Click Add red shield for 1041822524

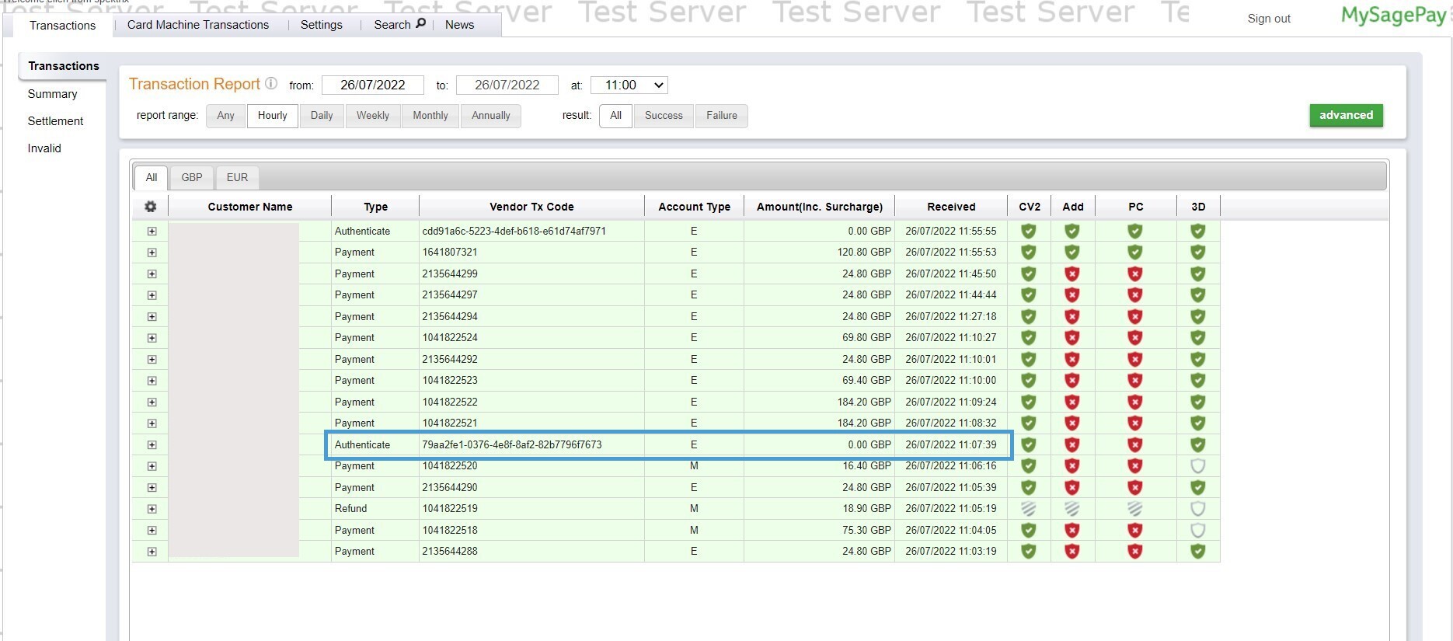(1072, 338)
